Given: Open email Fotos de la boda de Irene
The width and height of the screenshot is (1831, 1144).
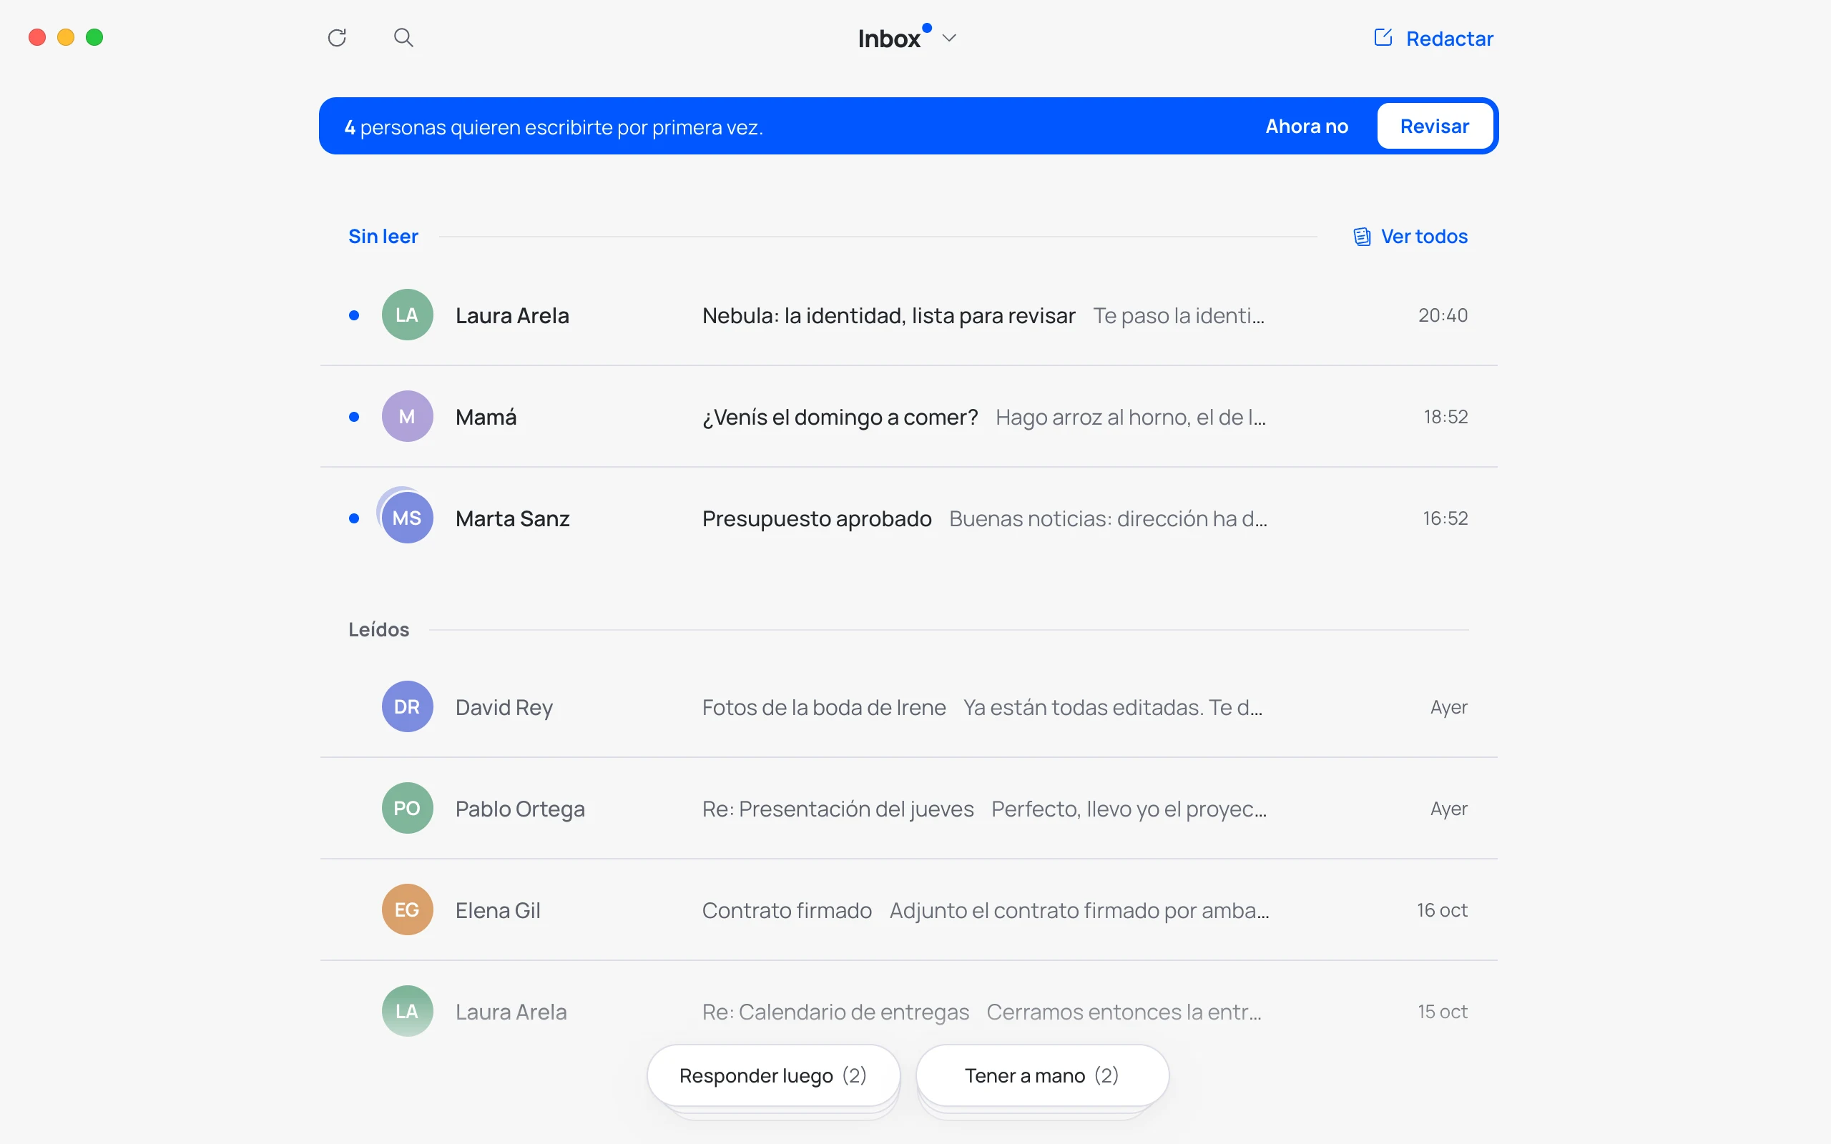Looking at the screenshot, I should (x=908, y=707).
